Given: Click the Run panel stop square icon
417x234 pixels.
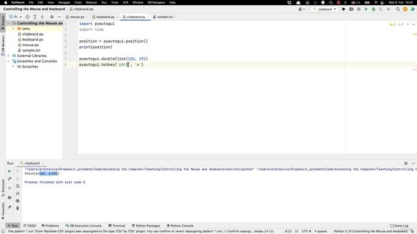Looking at the screenshot, I should tap(10, 188).
